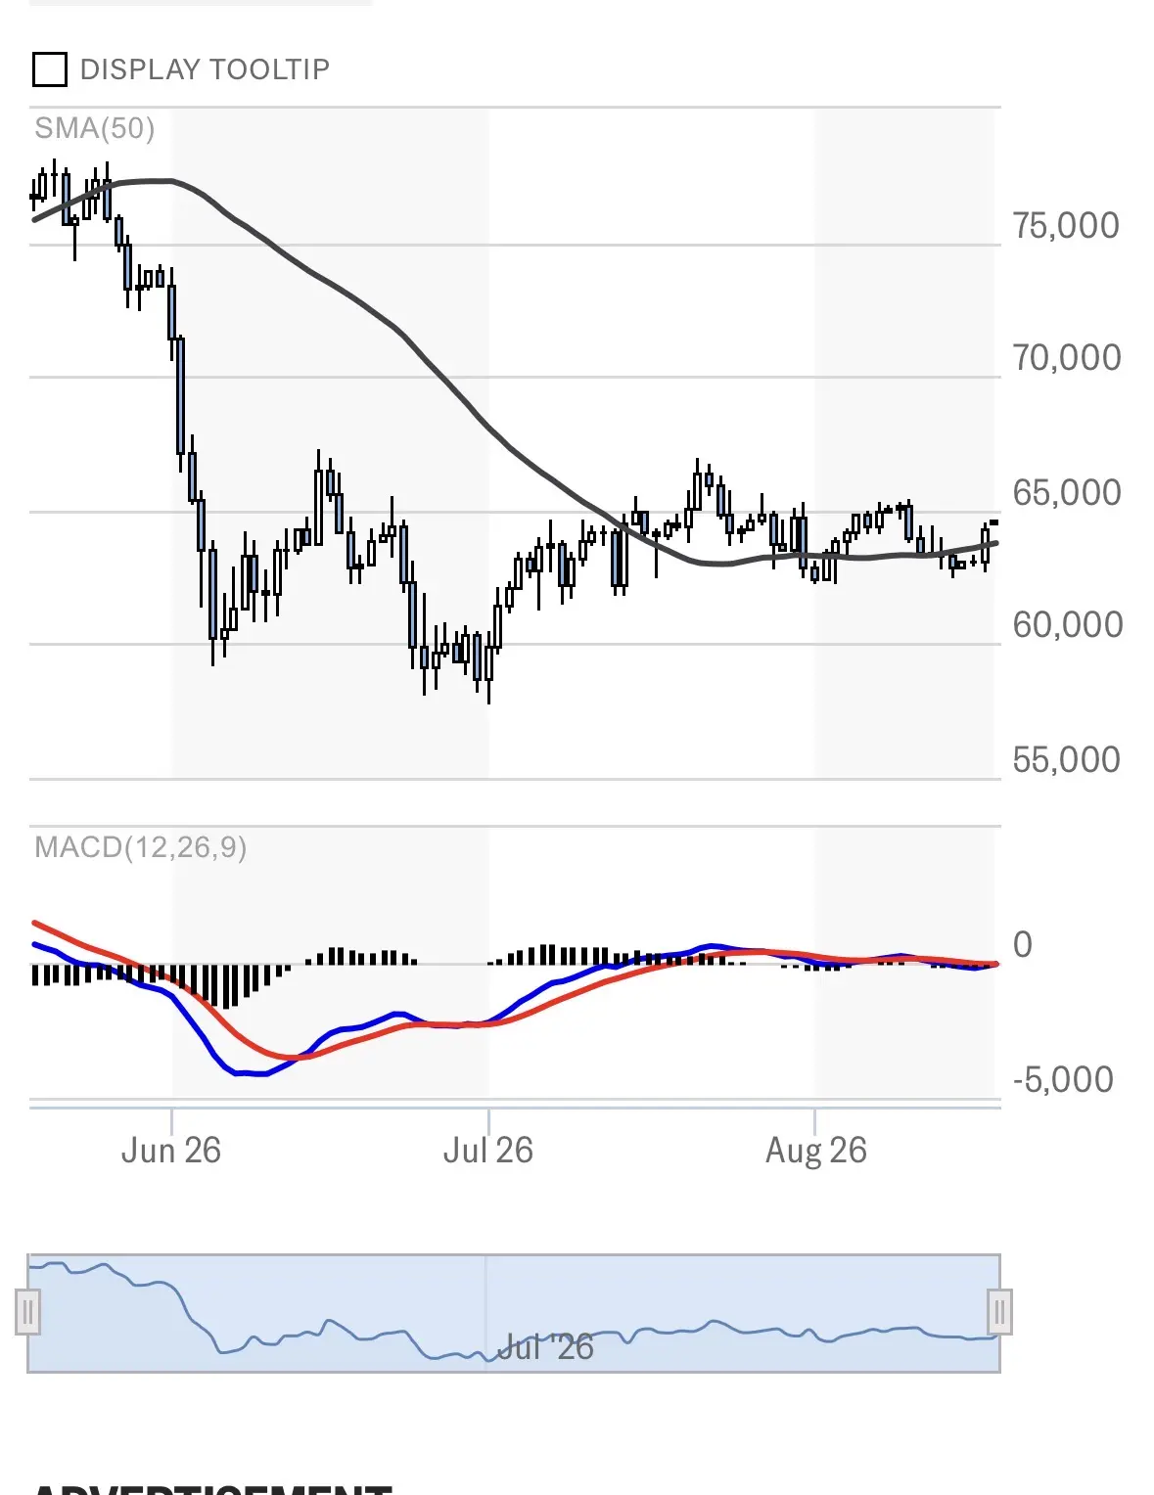The height and width of the screenshot is (1495, 1154).
Task: Click the Aug 26 date label
Action: pos(816,1151)
